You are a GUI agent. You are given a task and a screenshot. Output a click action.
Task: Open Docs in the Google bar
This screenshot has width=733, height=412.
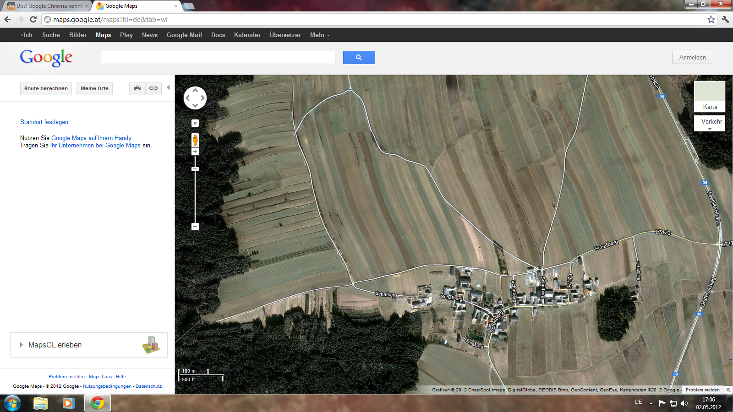[218, 35]
